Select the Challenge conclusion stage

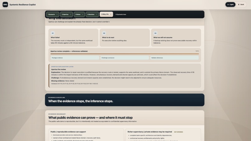125,58
